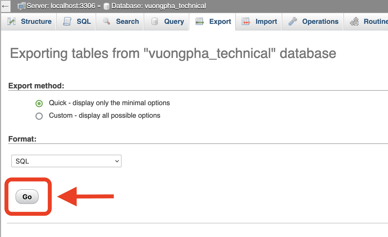Select the Custom export method radio

[39, 116]
